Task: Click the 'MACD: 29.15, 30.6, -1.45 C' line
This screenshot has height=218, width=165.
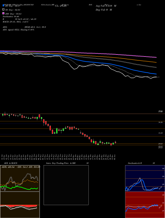Action: [x=16, y=22]
